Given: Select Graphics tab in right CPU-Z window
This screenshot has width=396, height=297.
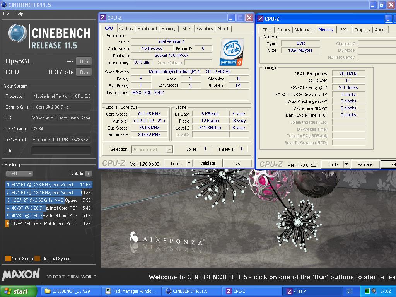Looking at the screenshot, I should tap(362, 30).
